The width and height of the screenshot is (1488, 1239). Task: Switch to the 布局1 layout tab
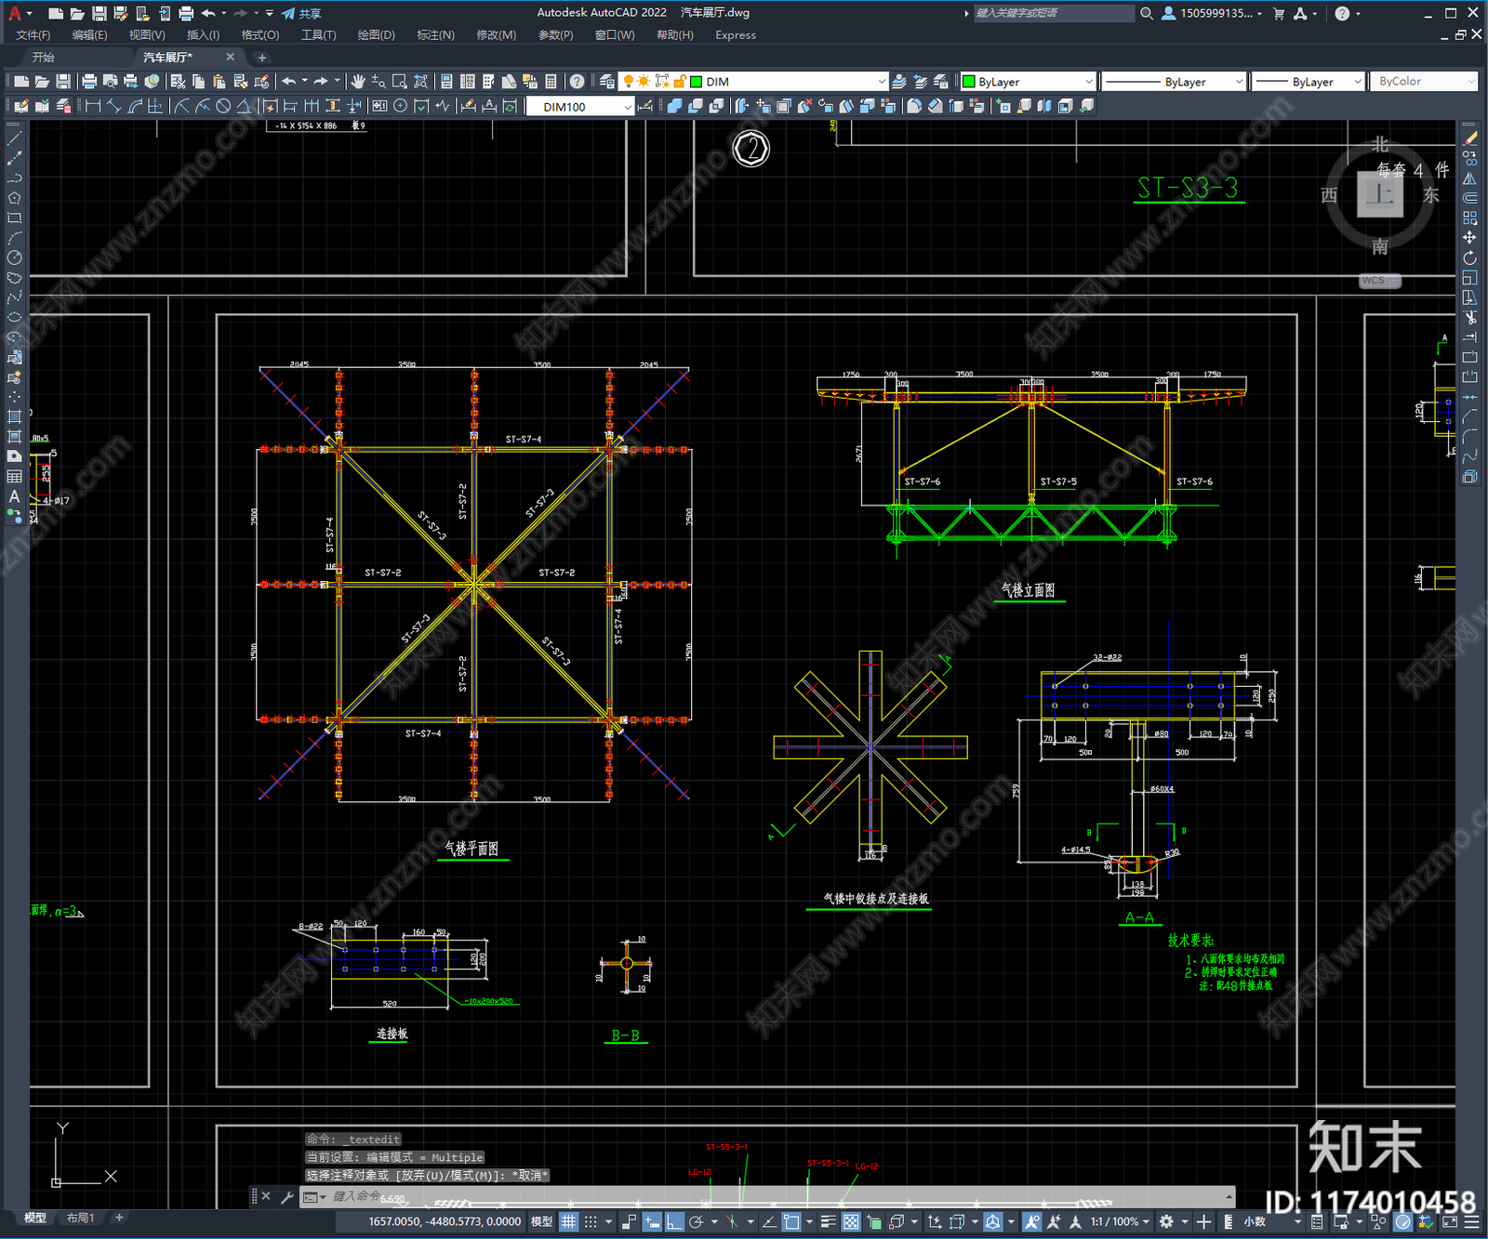(x=80, y=1218)
